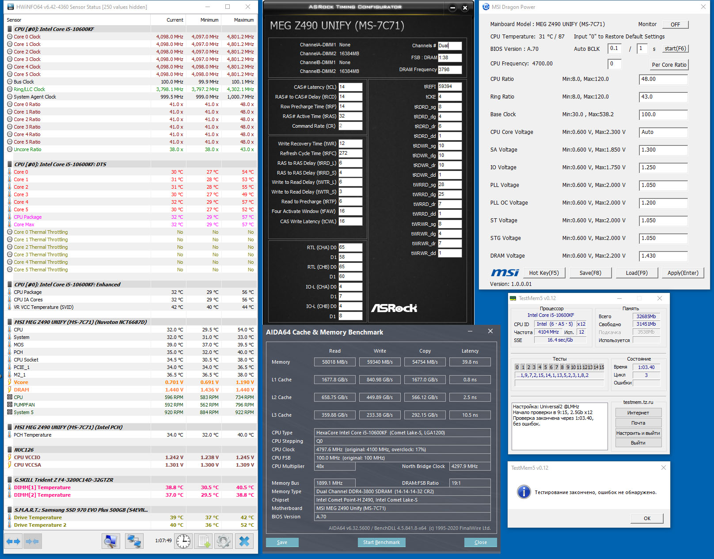714x559 pixels.
Task: Click the Ring Ratio field showing 43.0
Action: point(663,97)
